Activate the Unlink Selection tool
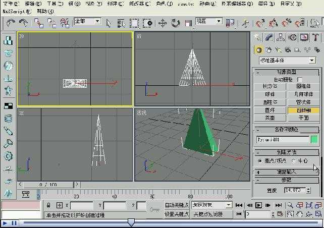 point(51,23)
